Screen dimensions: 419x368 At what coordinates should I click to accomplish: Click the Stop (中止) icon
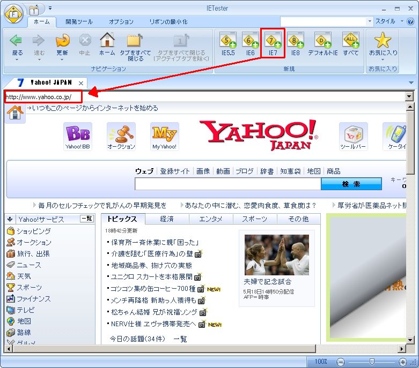tap(85, 41)
